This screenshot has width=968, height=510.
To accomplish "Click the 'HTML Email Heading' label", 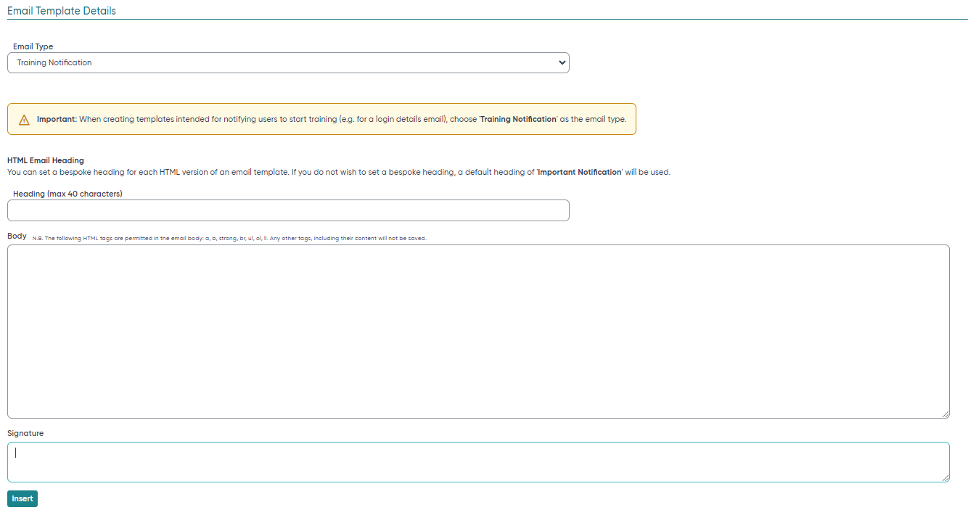I will pos(46,160).
